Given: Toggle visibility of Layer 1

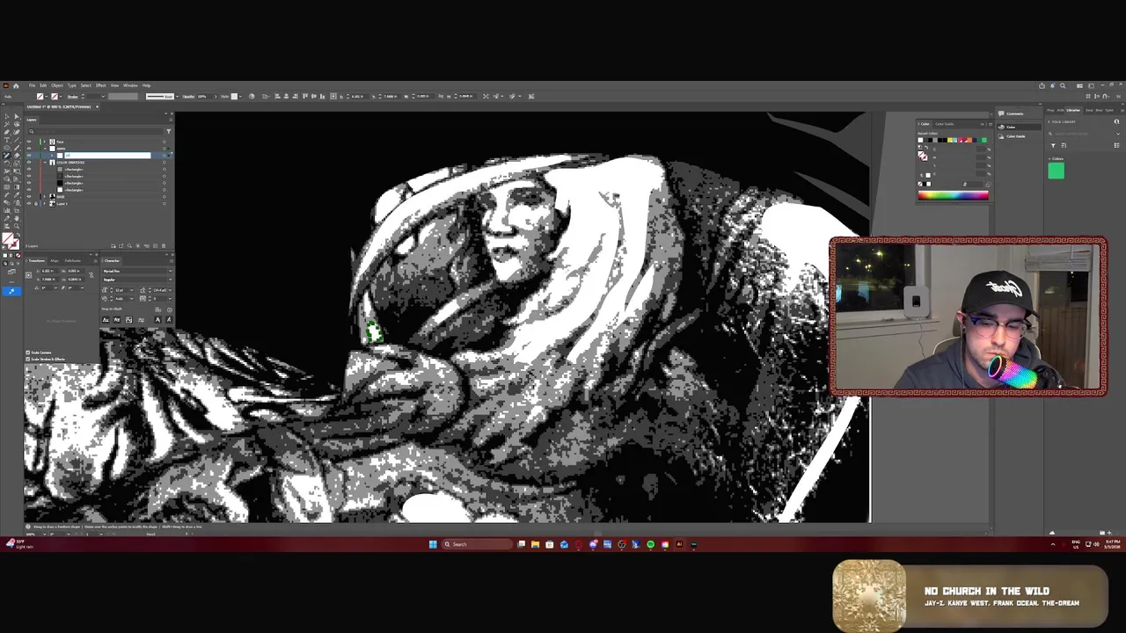Looking at the screenshot, I should [x=29, y=204].
